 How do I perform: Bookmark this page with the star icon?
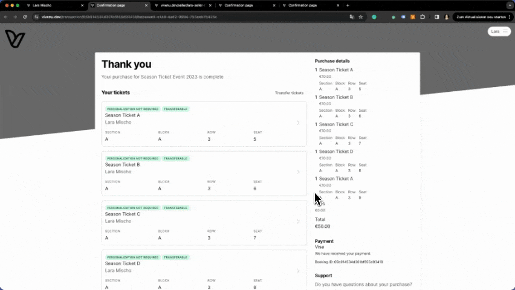[361, 17]
